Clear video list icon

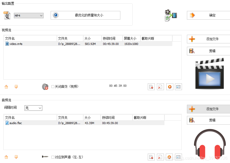coord(160,87)
